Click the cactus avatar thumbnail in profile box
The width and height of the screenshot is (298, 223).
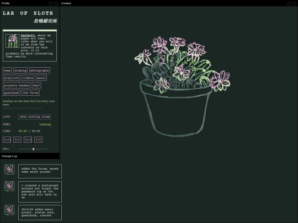[x=12, y=41]
